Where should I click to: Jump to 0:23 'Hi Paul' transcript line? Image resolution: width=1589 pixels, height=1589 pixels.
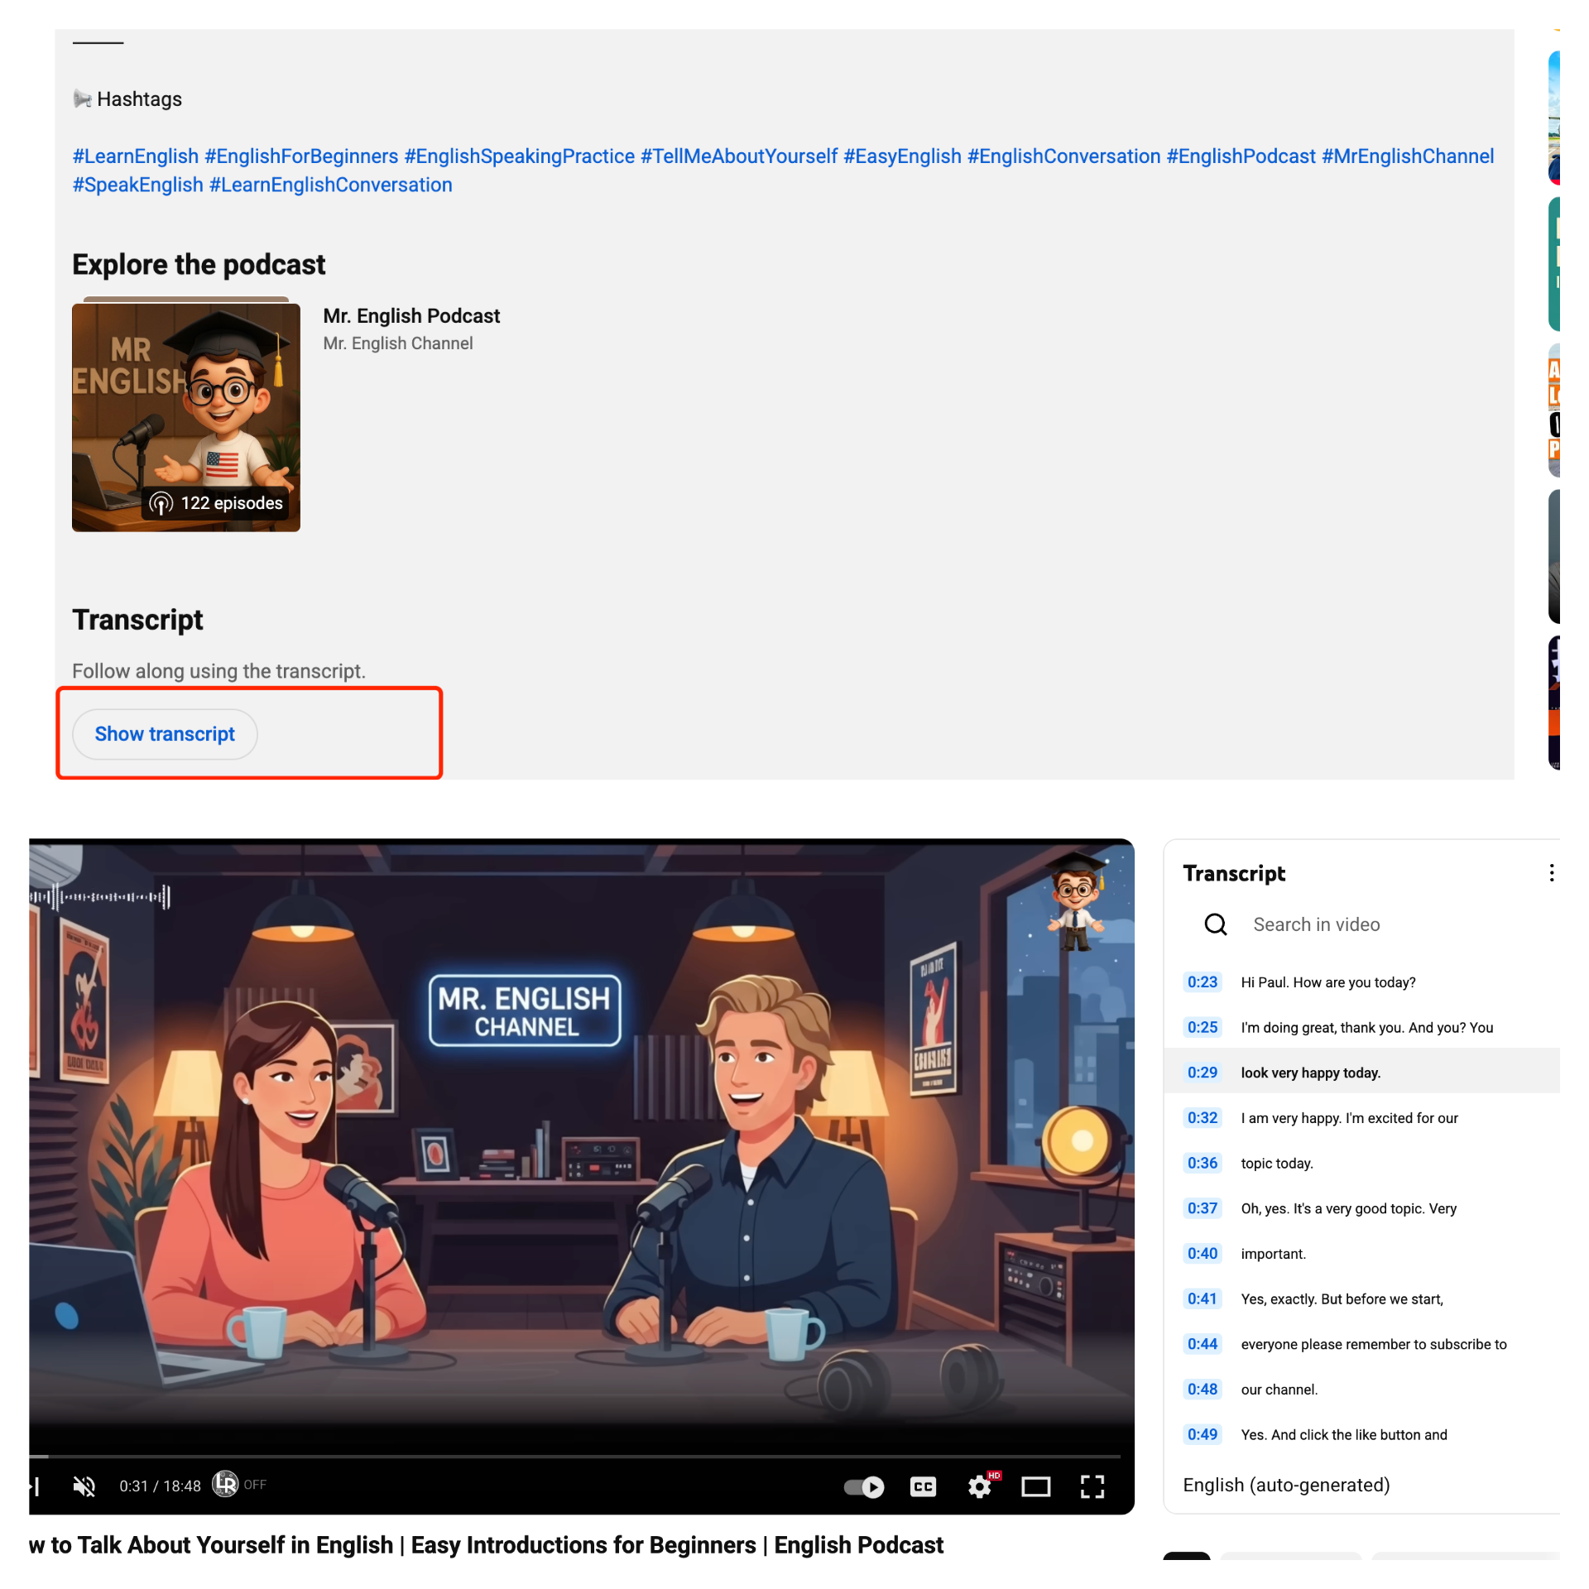click(x=1361, y=982)
